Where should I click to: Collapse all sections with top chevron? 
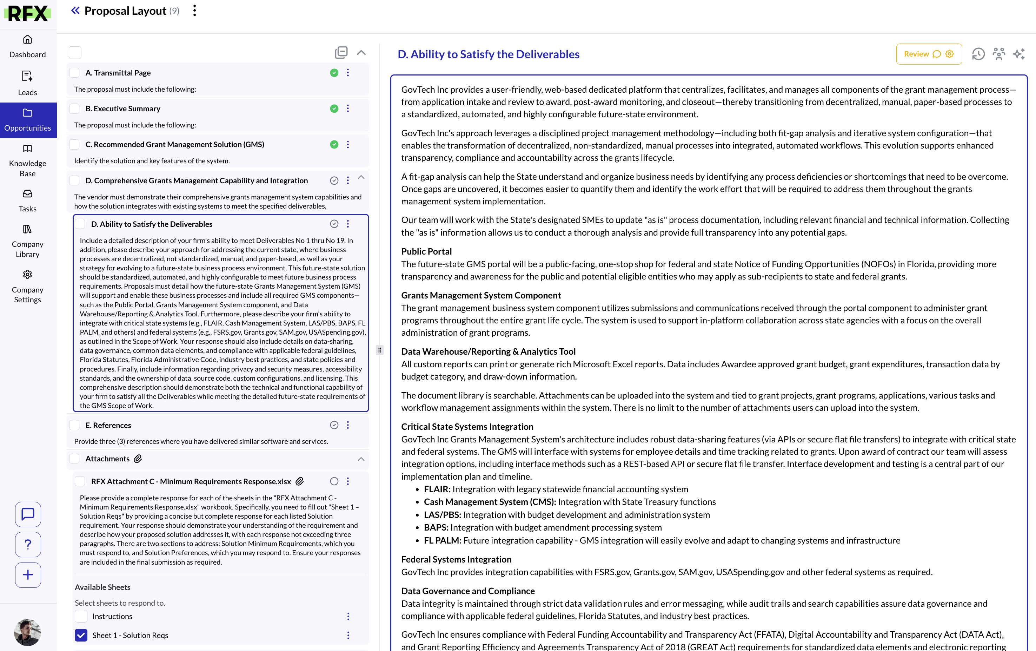coord(361,53)
